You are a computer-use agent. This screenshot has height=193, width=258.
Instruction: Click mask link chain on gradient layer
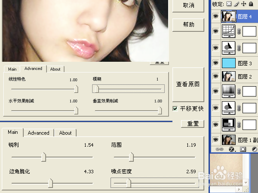[x=239, y=91]
